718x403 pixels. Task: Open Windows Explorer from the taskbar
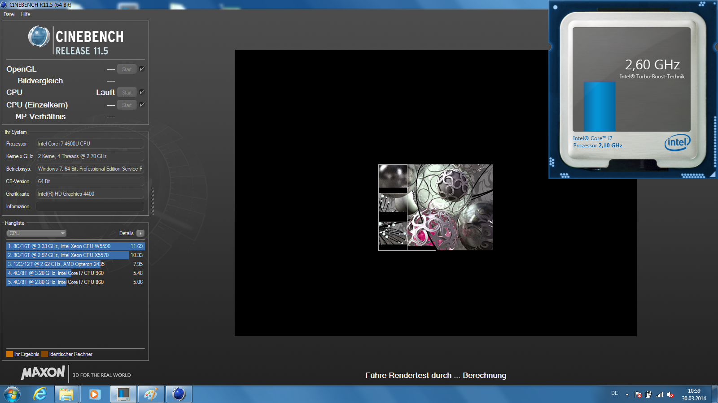66,394
